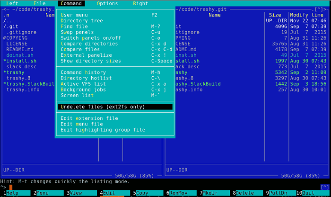
Task: Open the Right panel menu
Action: 140,3
